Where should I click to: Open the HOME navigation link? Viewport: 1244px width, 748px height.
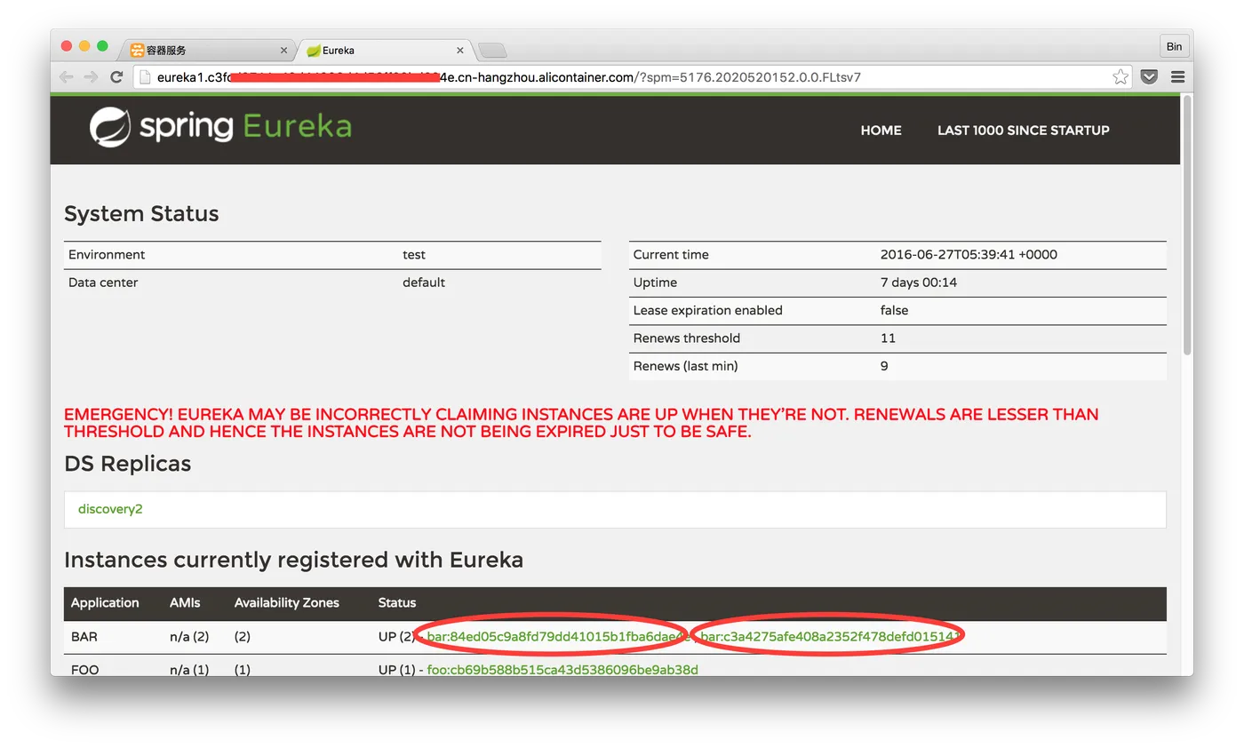pyautogui.click(x=881, y=130)
